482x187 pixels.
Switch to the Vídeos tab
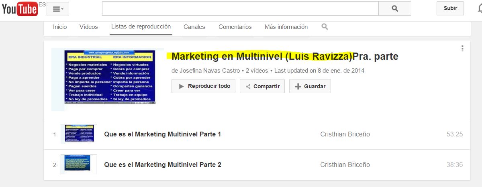click(x=89, y=27)
